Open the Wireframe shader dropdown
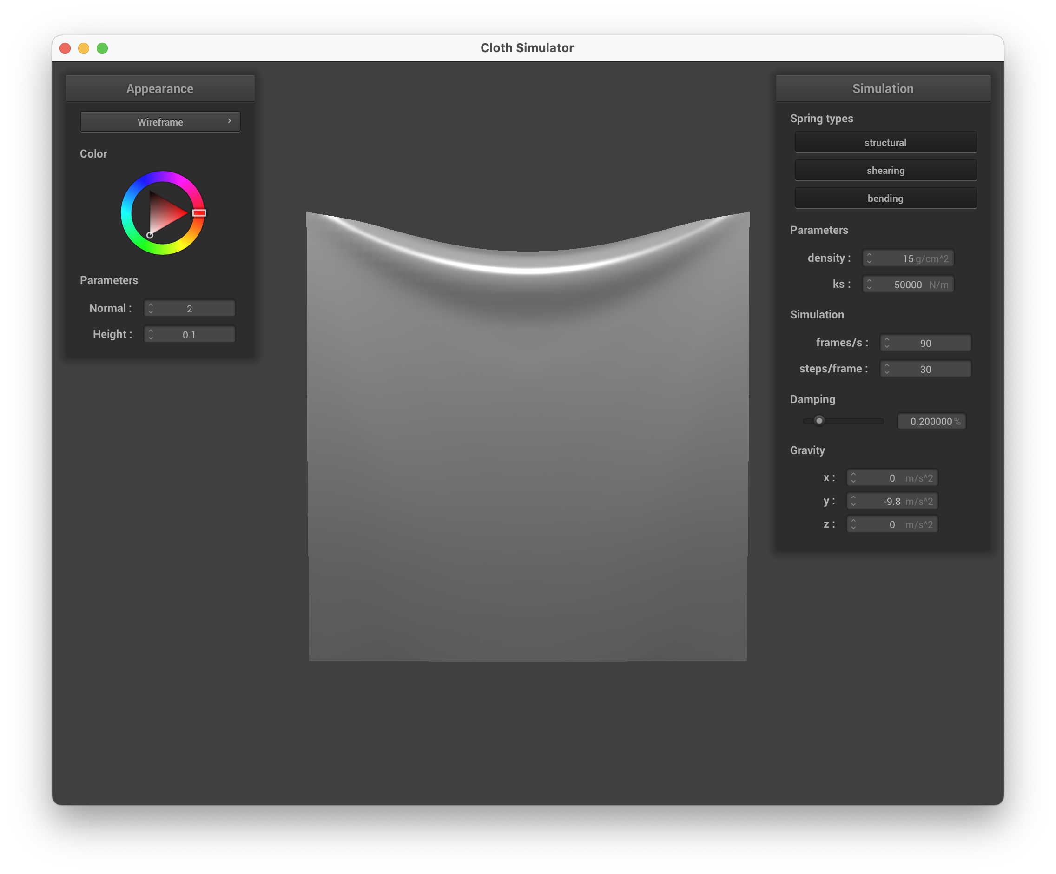 tap(160, 122)
